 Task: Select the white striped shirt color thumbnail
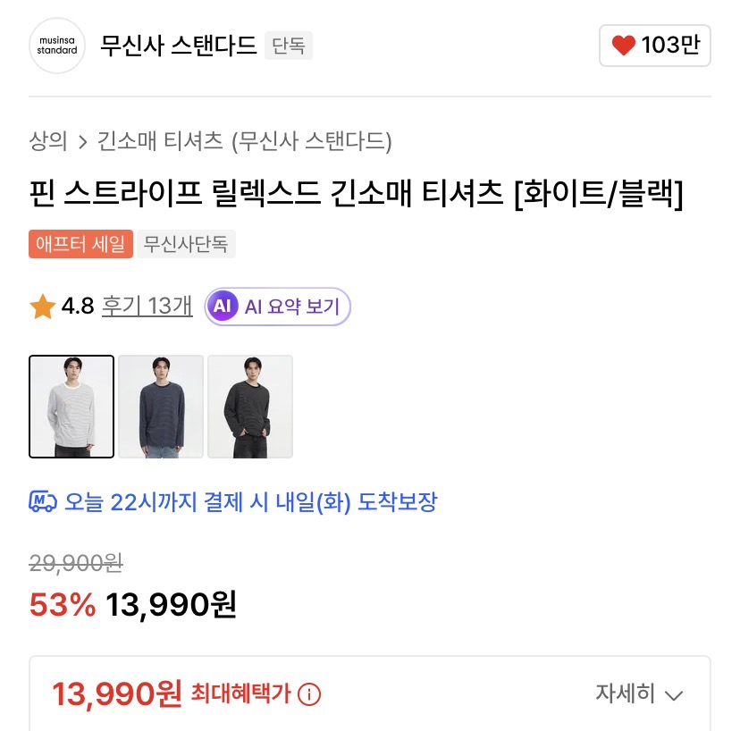pyautogui.click(x=71, y=407)
